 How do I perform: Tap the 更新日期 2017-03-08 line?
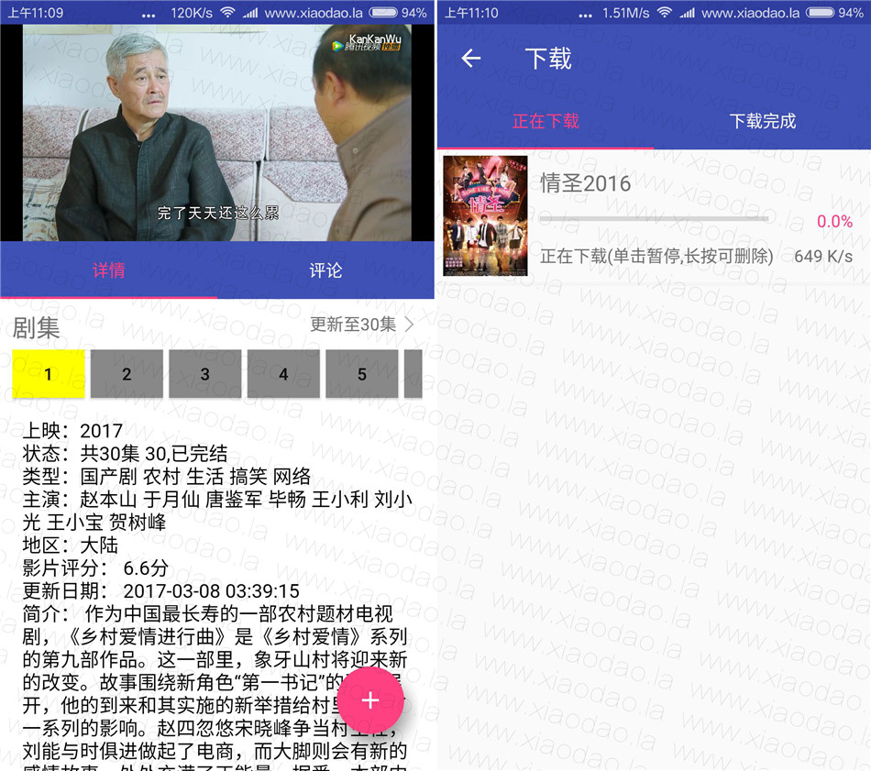(161, 590)
